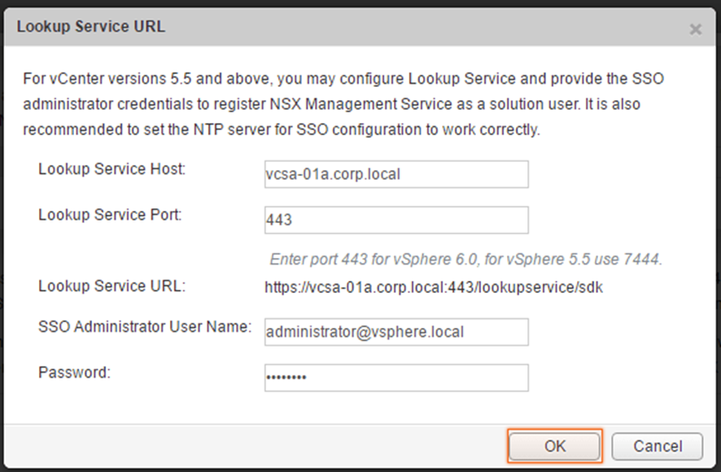The width and height of the screenshot is (721, 472).
Task: Click the 'Lookup Service URL' dialog title
Action: (x=91, y=27)
